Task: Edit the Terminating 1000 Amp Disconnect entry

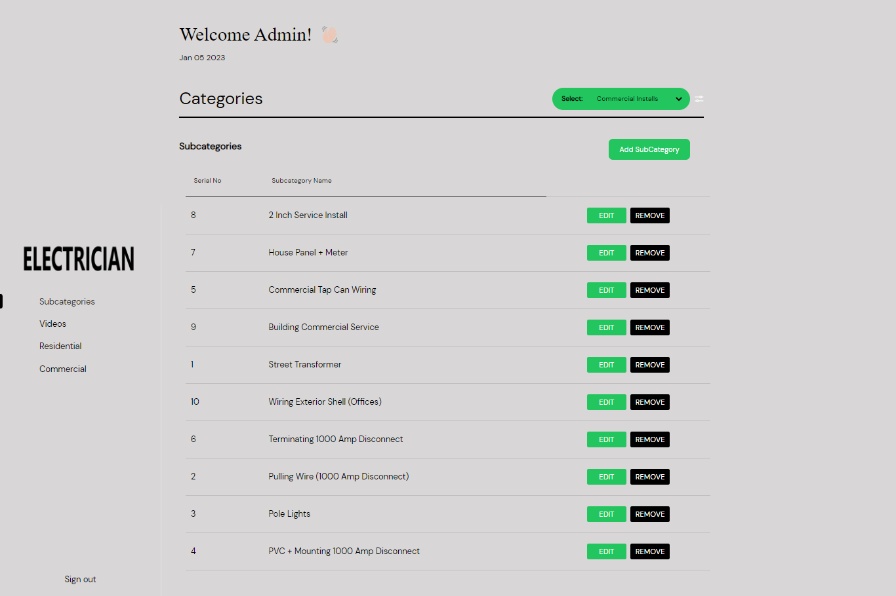Action: coord(606,439)
